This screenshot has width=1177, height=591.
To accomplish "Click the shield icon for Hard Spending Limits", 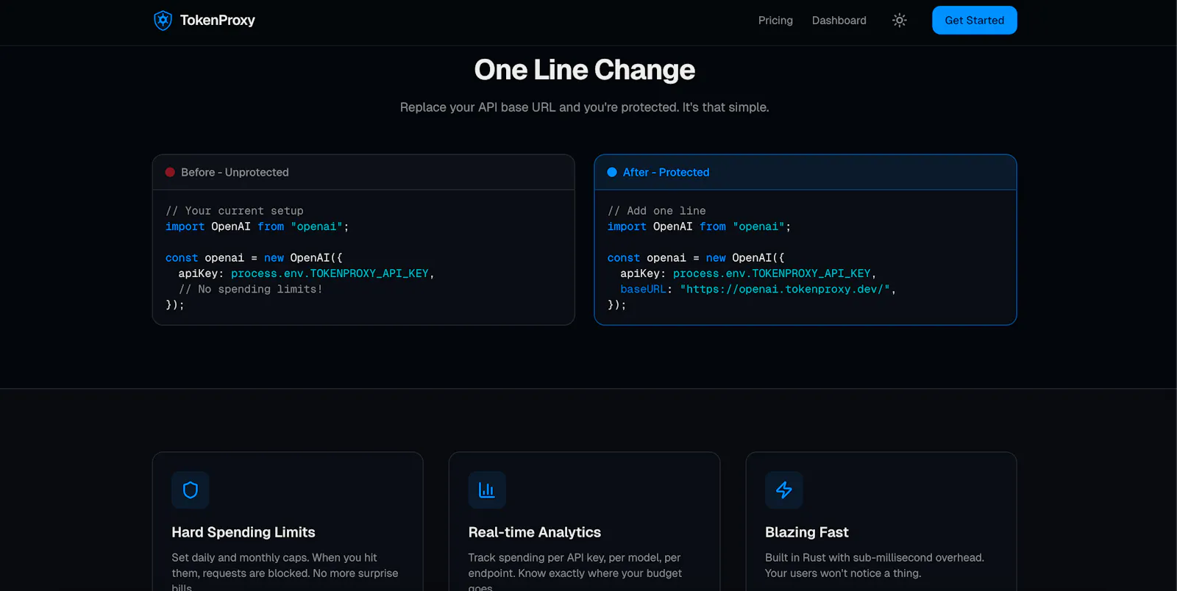I will click(191, 490).
